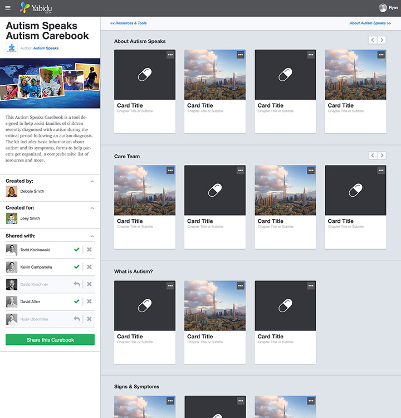Open Joey Smith's profile
Image resolution: width=401 pixels, height=418 pixels.
pyautogui.click(x=30, y=218)
